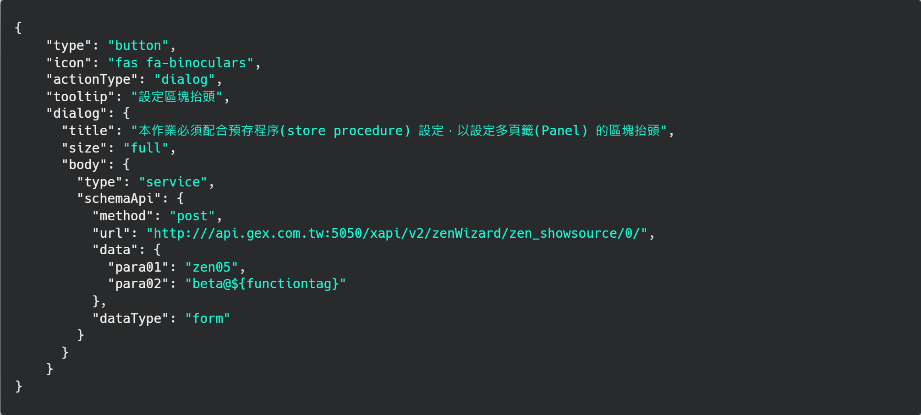The image size is (921, 415).
Task: Click the "tooltip" key
Action: coord(80,97)
